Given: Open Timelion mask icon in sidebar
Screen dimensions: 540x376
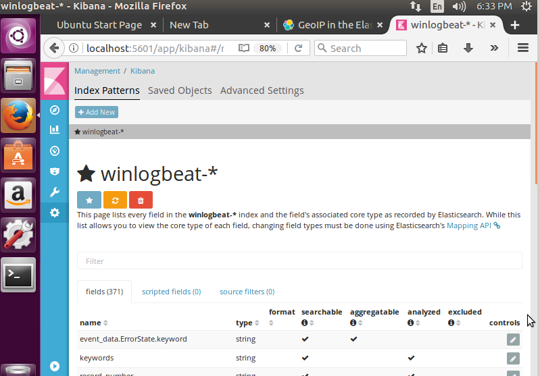Looking at the screenshot, I should 55,171.
